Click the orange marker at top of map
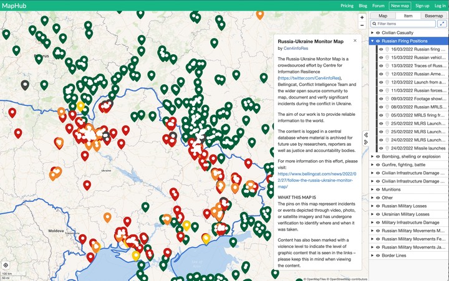The width and height of the screenshot is (449, 281). pyautogui.click(x=259, y=14)
